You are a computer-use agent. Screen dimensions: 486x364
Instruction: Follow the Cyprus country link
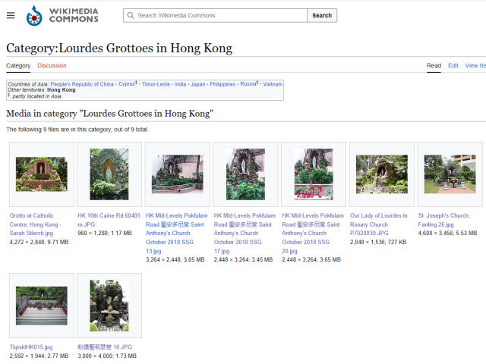point(127,84)
